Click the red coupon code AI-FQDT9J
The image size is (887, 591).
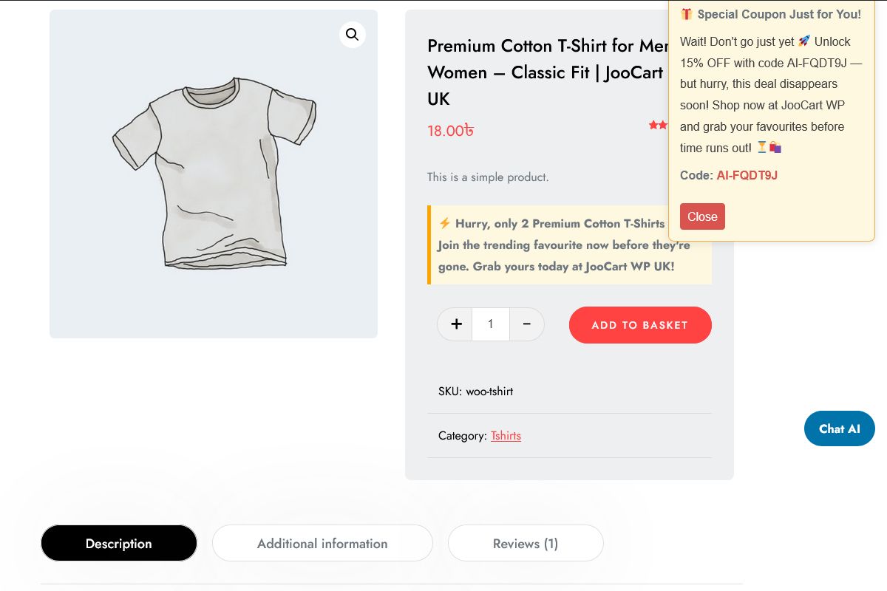coord(747,175)
